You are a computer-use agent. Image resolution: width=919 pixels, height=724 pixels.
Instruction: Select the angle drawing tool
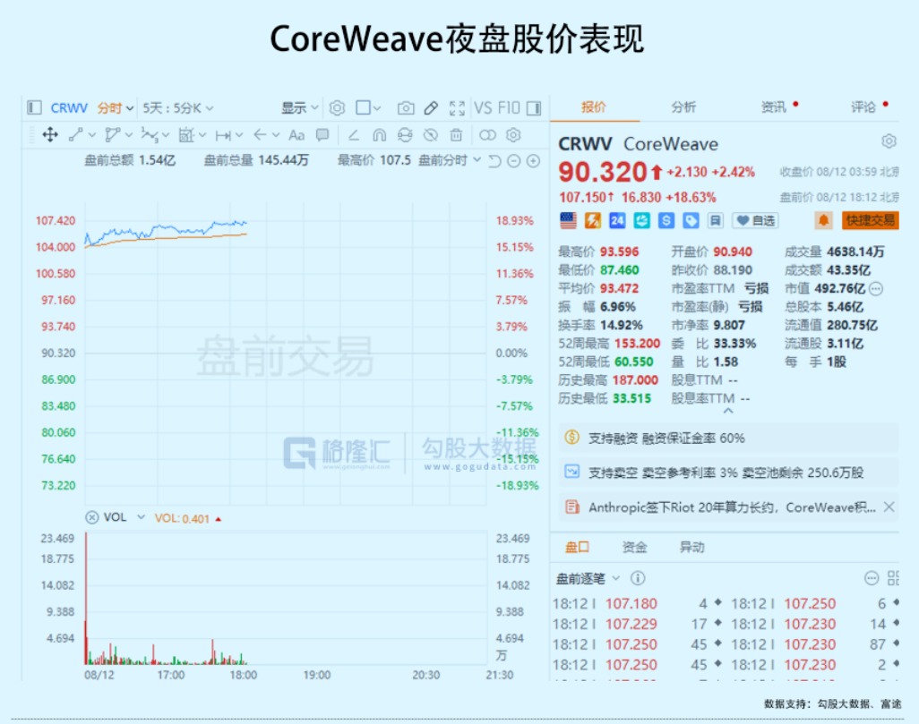[354, 135]
